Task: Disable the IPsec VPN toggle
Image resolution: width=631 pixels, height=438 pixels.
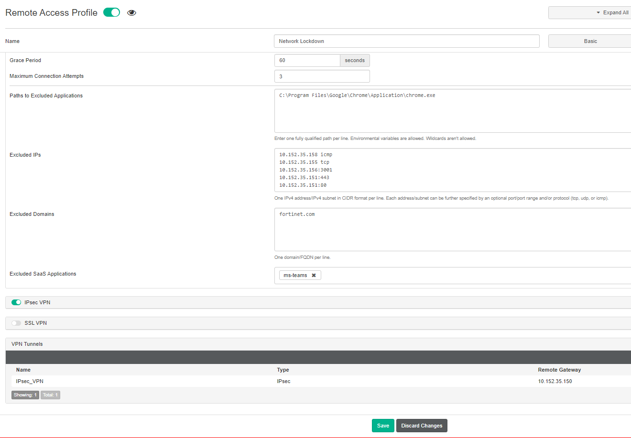Action: click(x=16, y=302)
